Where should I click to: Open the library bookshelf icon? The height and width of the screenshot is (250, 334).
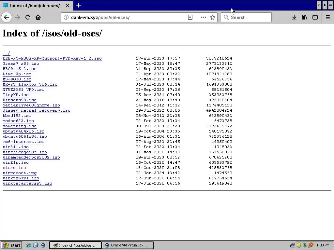[305, 17]
